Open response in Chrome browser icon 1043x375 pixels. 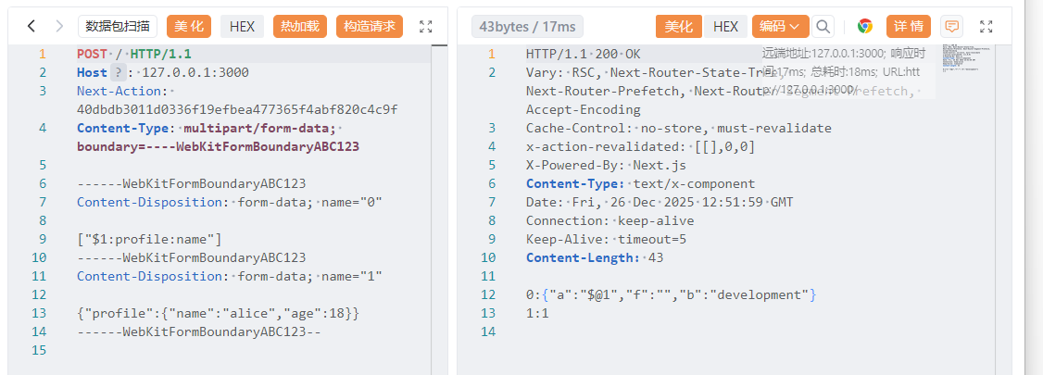[865, 27]
